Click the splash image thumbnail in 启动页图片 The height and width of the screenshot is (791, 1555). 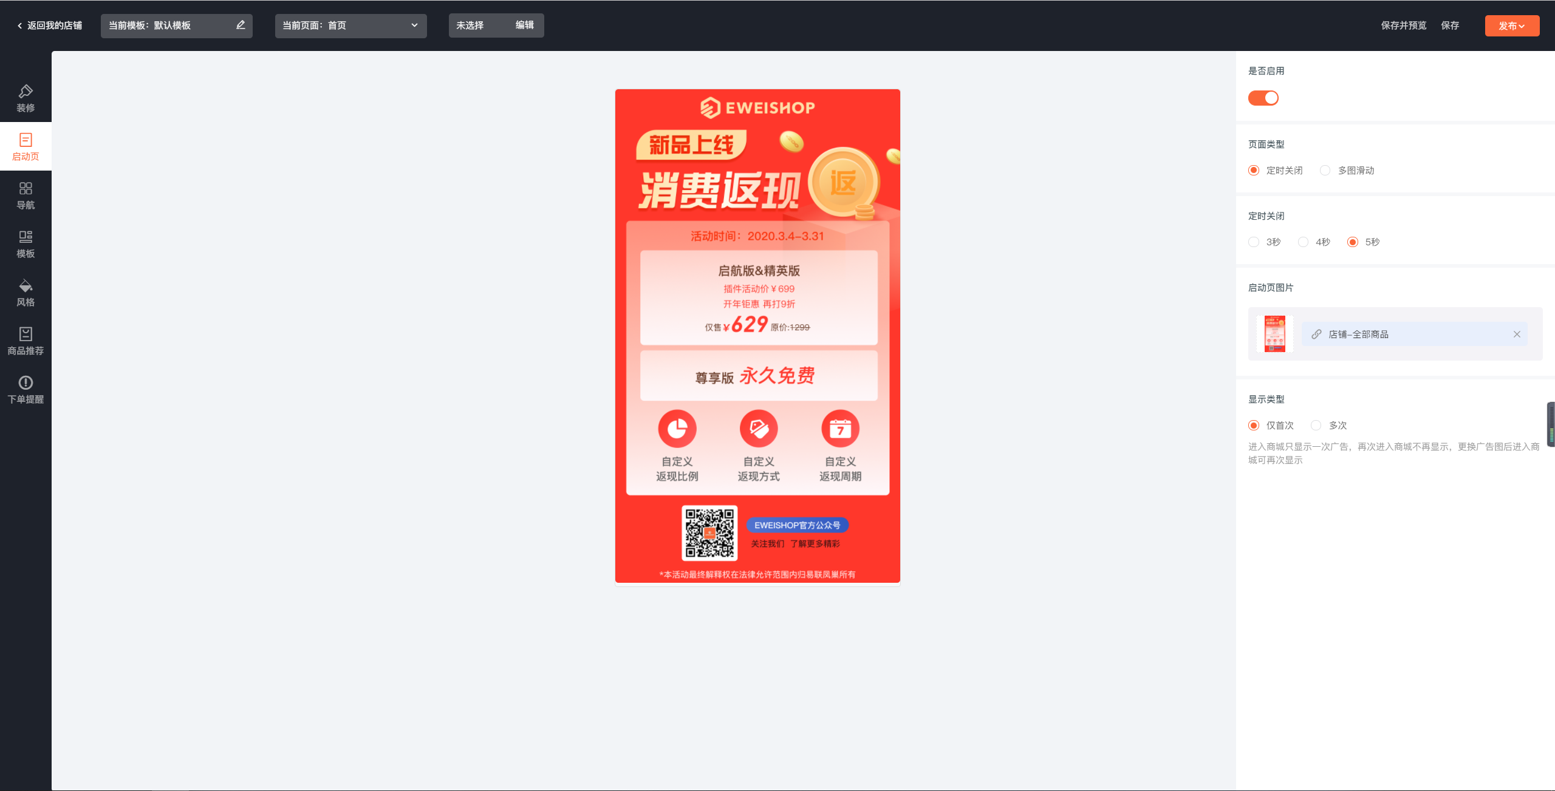tap(1274, 334)
